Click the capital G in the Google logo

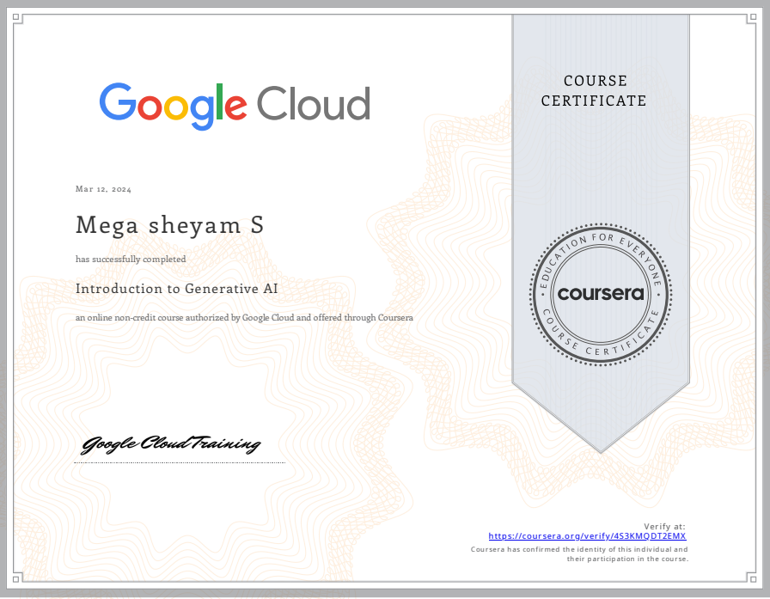pos(116,103)
